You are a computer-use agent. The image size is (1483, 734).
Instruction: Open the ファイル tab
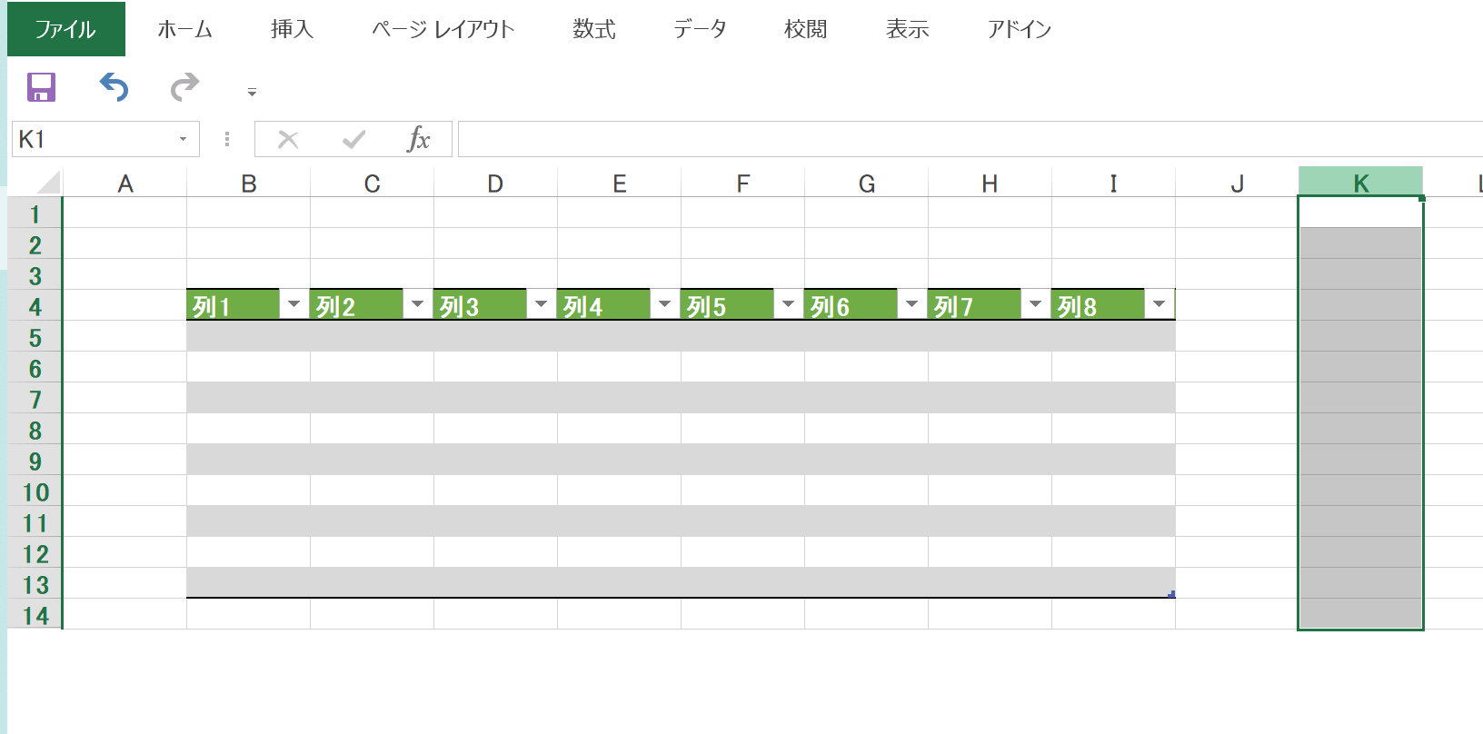65,29
